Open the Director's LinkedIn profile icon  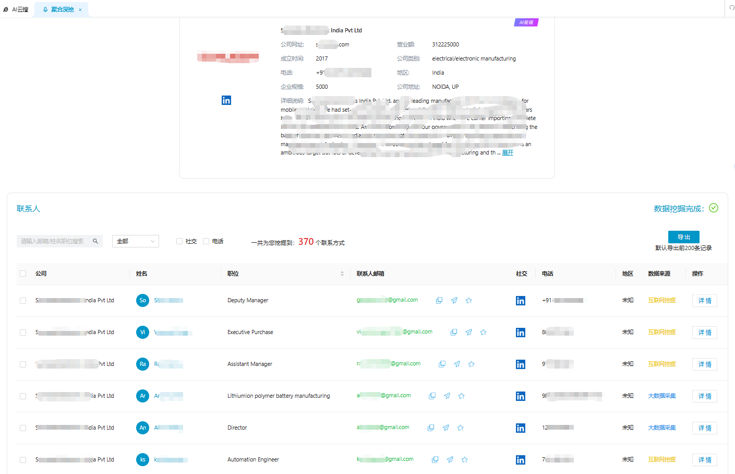(520, 428)
